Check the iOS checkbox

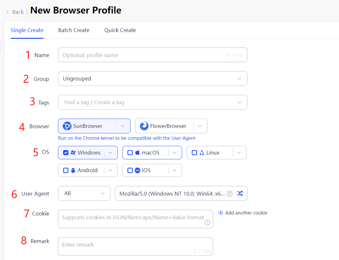(130, 170)
